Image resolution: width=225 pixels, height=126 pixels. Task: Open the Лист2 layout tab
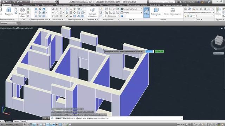pos(24,121)
